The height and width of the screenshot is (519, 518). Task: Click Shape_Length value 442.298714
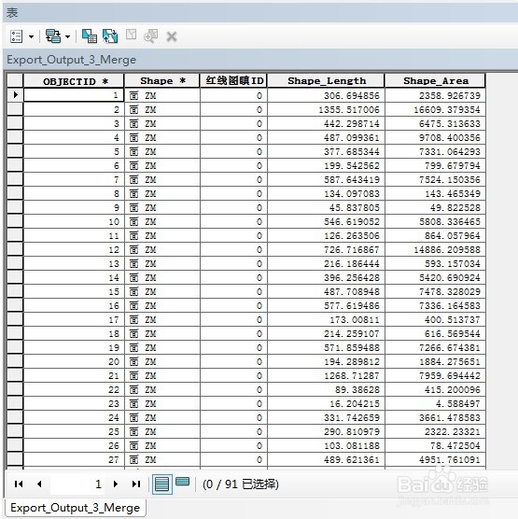[352, 123]
